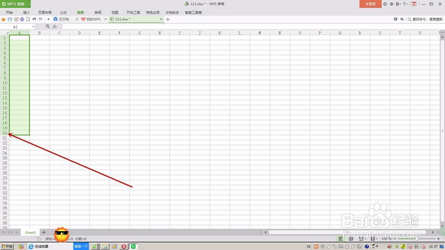Select column B header
This screenshot has height=250, width=445.
[39, 33]
